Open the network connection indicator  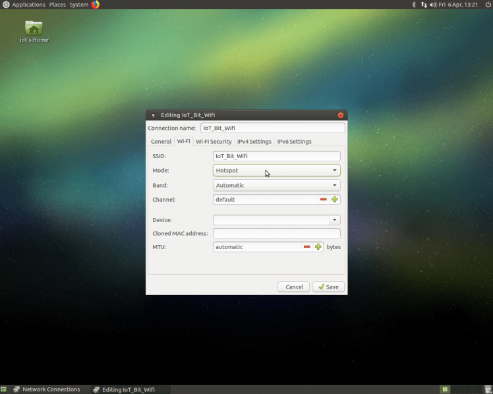click(x=423, y=5)
